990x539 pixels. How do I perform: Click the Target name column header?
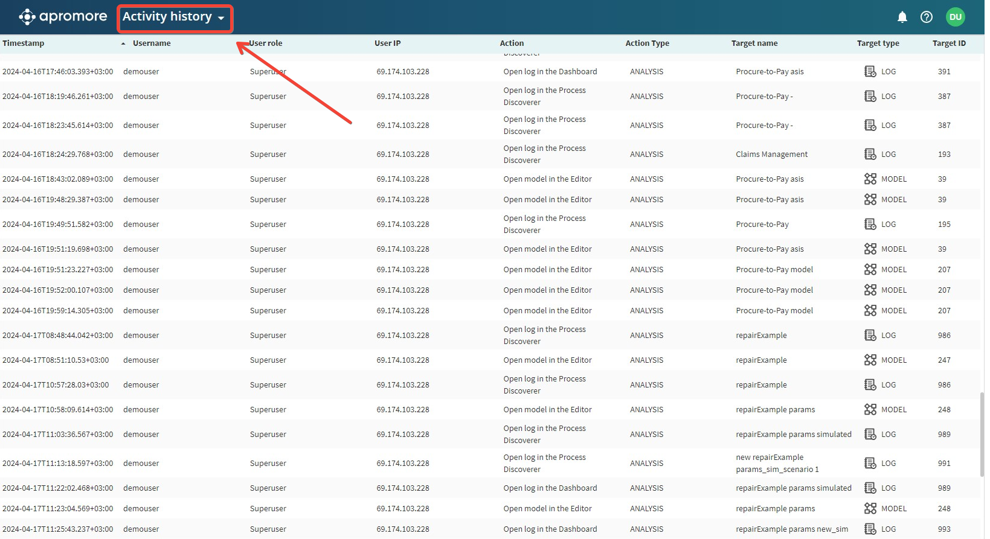754,43
